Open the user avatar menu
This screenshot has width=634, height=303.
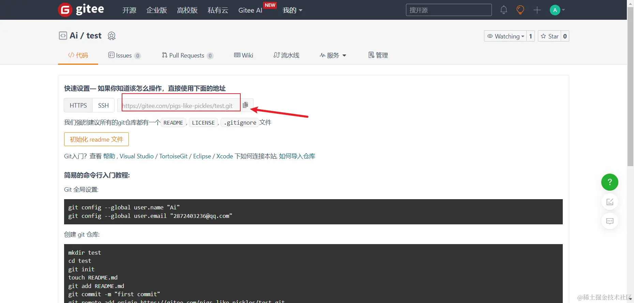tap(557, 10)
